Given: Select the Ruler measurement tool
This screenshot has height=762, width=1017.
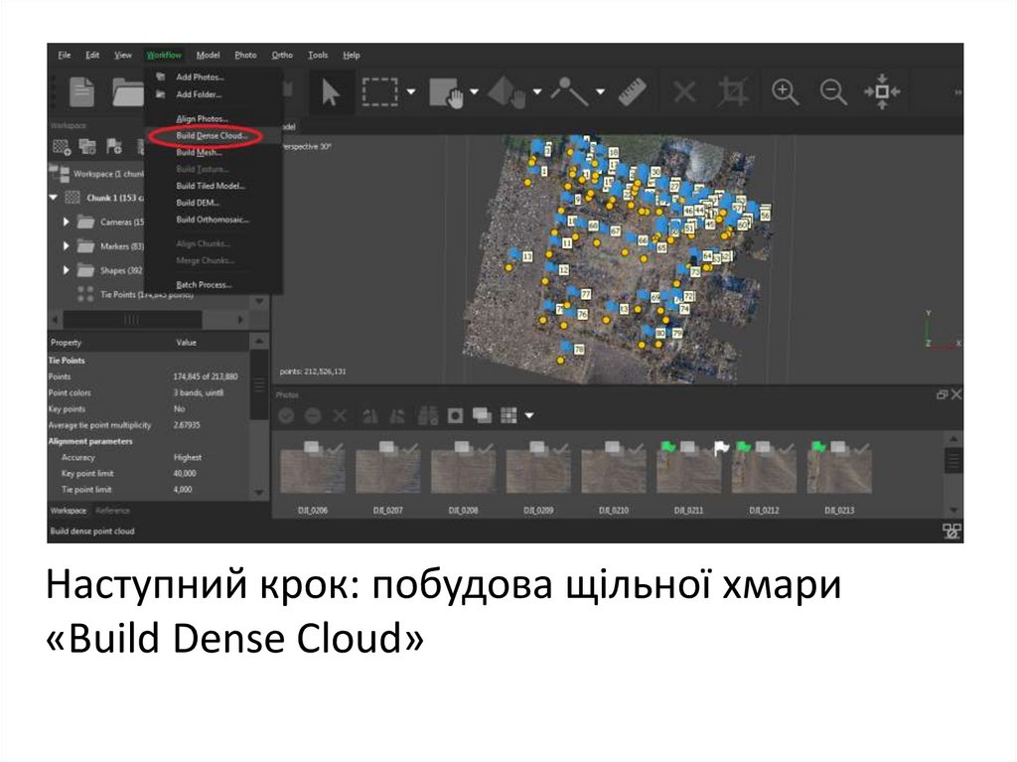Looking at the screenshot, I should tap(632, 92).
